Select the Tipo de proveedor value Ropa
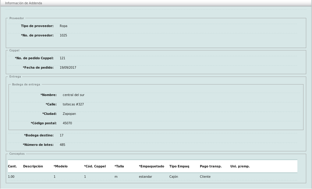The width and height of the screenshot is (312, 189). tap(63, 26)
